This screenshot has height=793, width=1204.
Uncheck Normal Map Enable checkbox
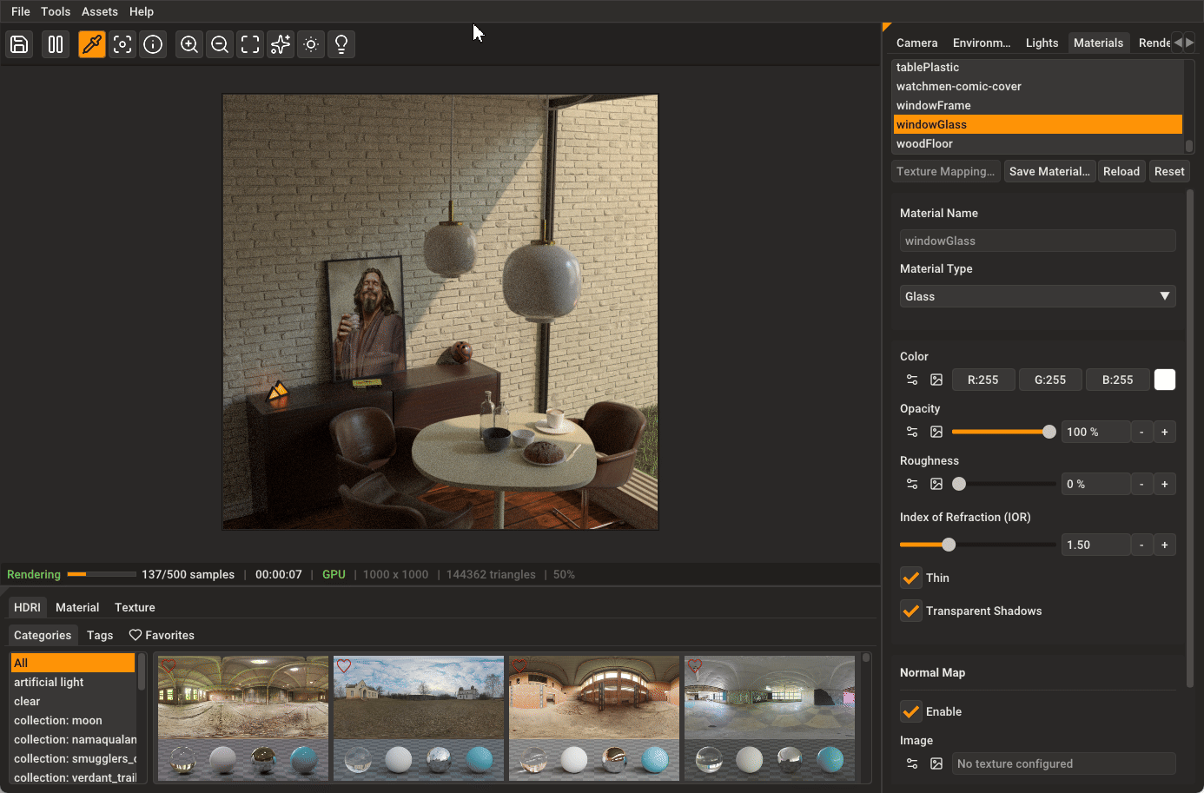click(x=910, y=711)
